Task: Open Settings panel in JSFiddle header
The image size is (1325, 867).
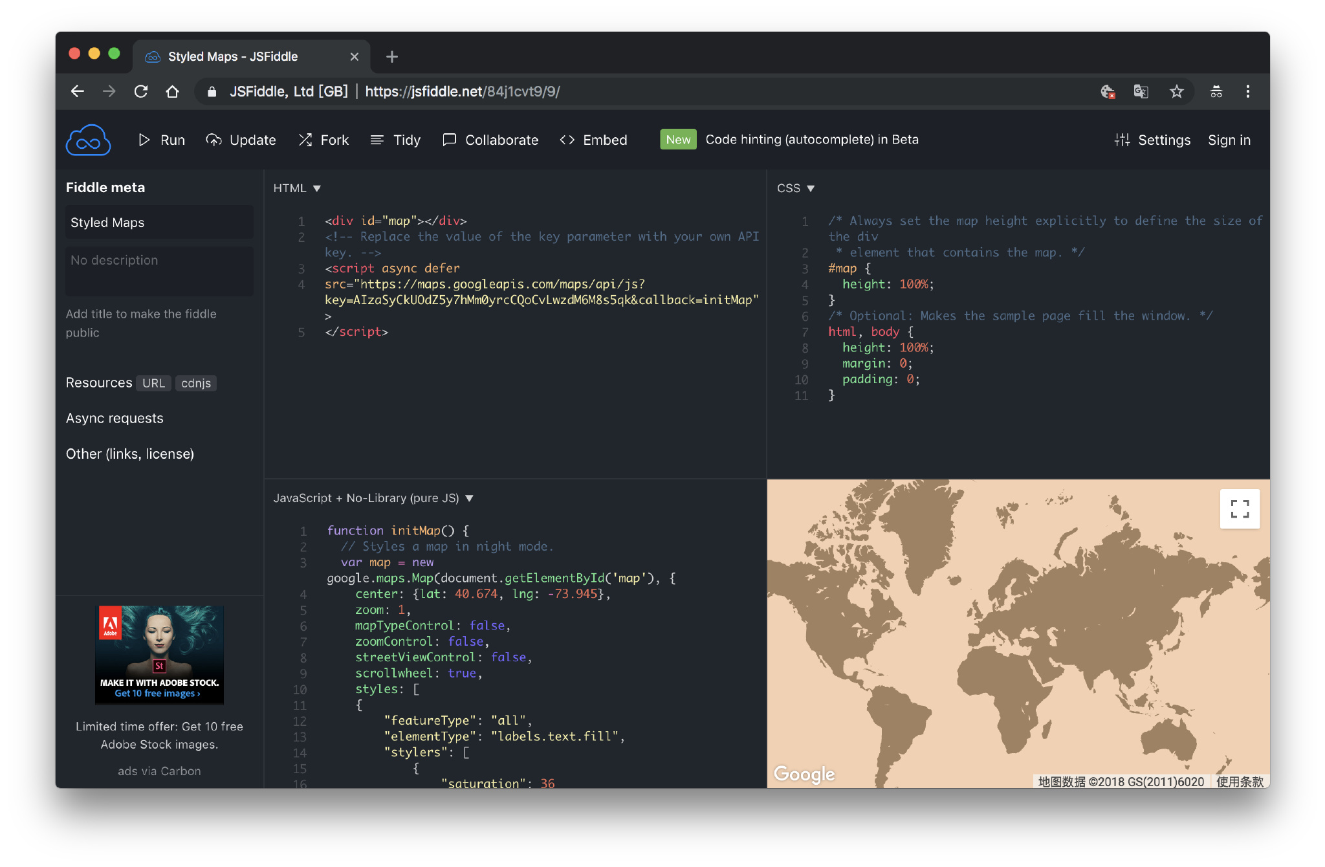Action: coord(1152,140)
